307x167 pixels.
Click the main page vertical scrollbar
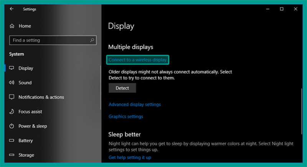click(x=302, y=111)
